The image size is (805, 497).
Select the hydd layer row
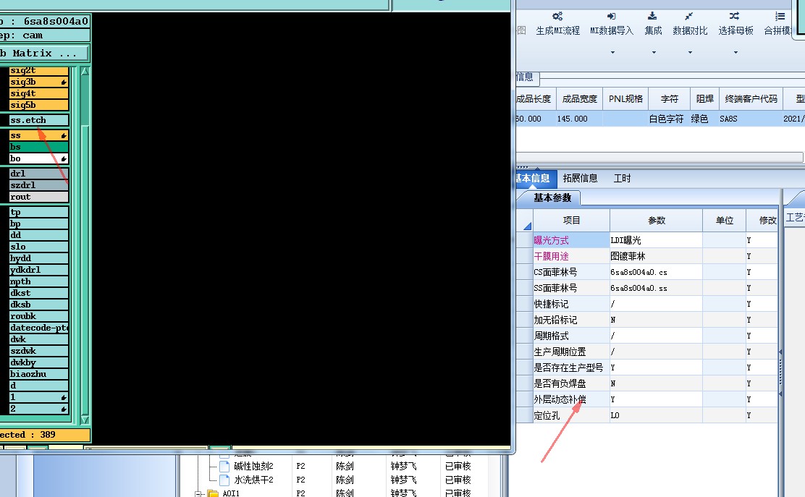pos(39,258)
